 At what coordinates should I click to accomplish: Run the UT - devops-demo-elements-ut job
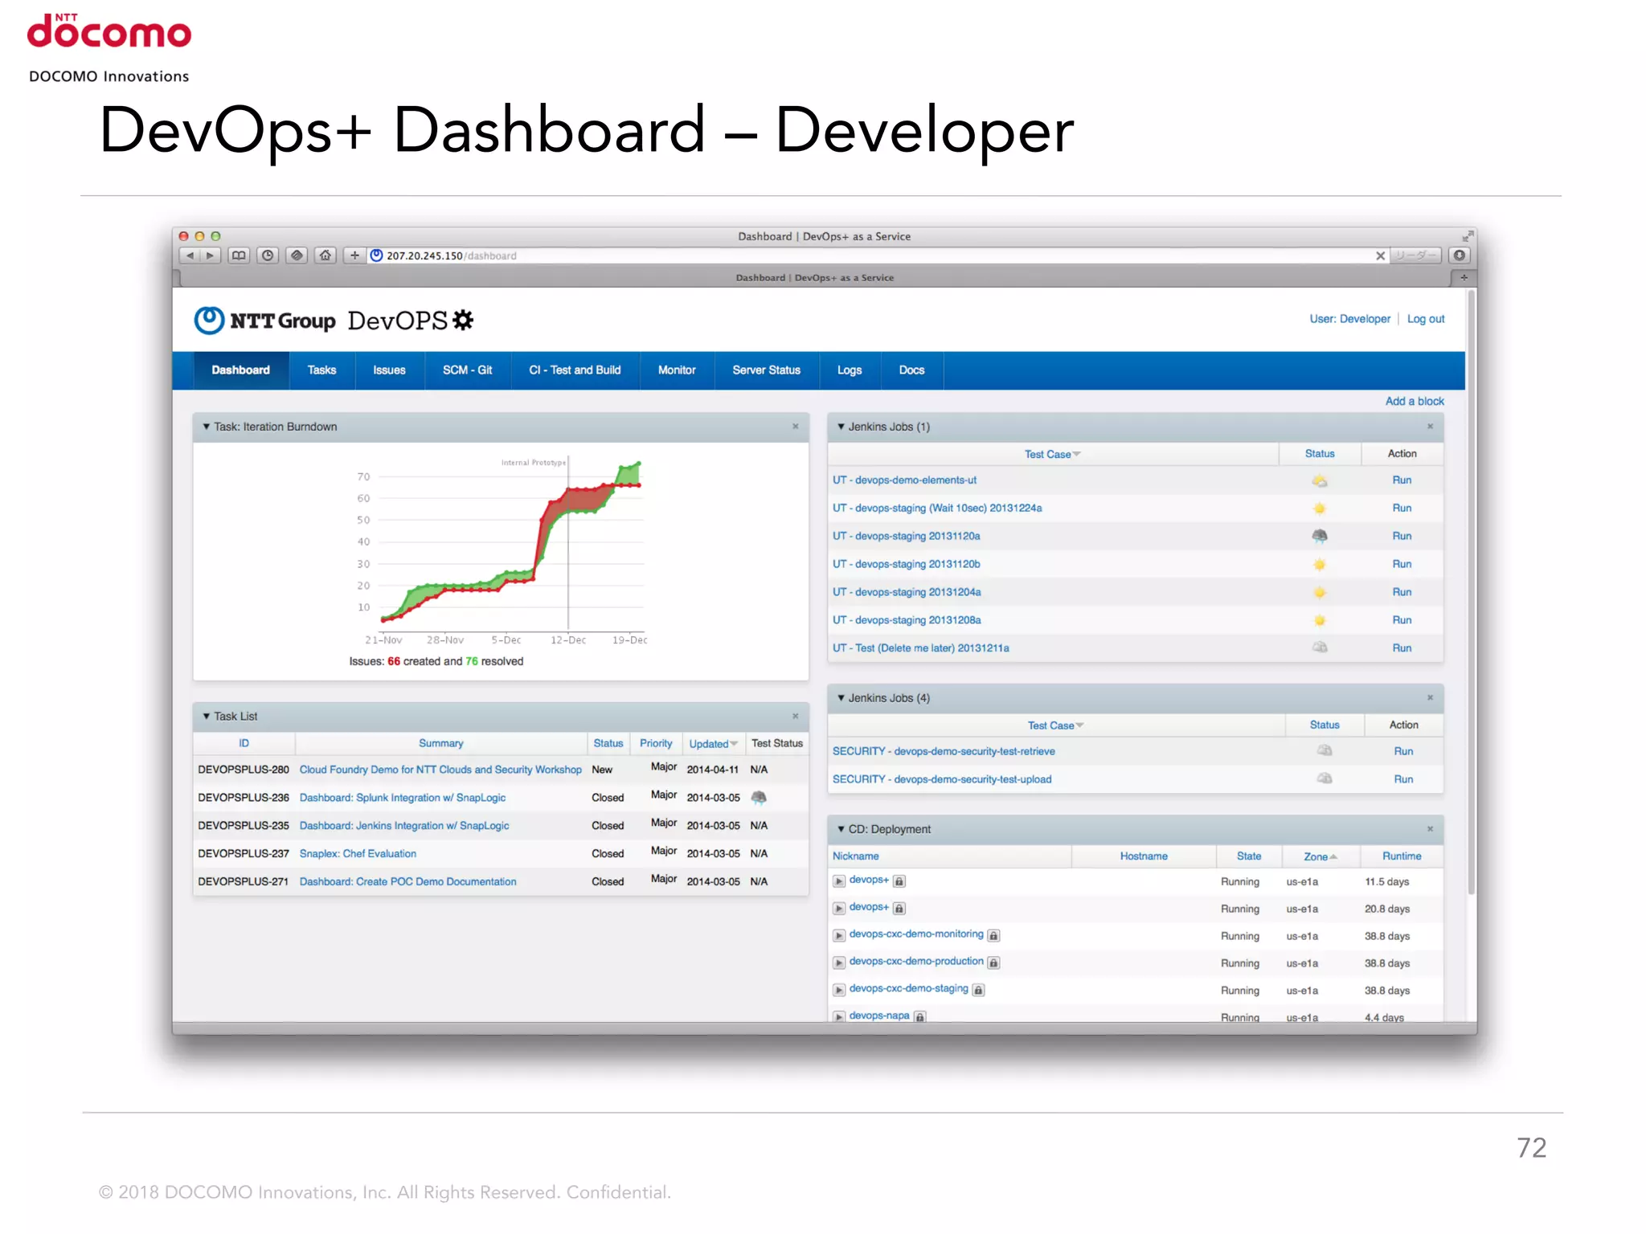pyautogui.click(x=1402, y=480)
